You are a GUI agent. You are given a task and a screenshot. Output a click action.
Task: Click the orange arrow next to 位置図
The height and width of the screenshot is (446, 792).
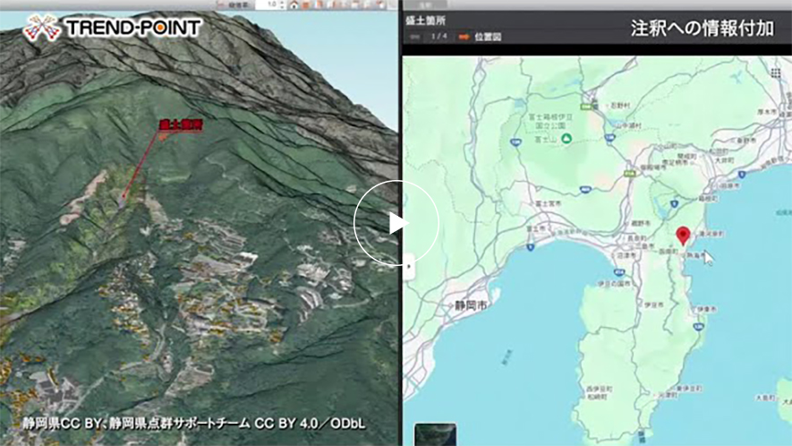[x=463, y=37]
